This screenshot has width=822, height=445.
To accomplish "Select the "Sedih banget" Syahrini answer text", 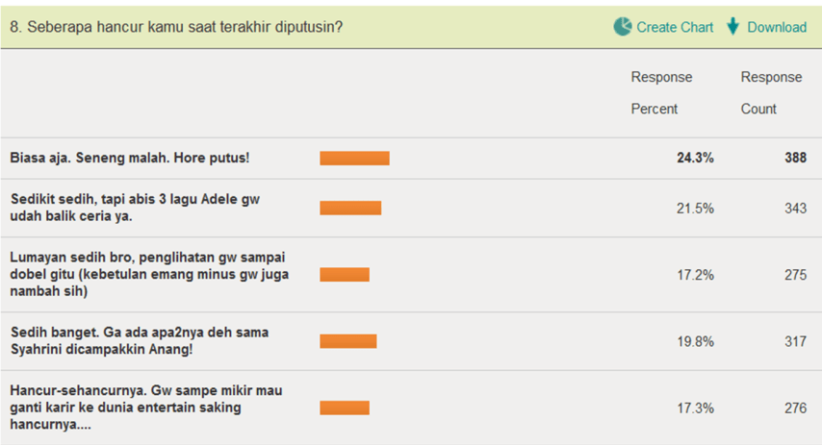I will tap(140, 341).
